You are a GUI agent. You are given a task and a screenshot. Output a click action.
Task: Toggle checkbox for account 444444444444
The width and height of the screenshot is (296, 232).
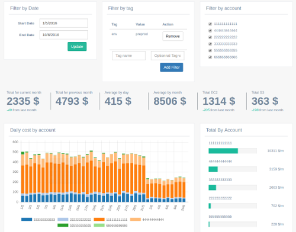(x=210, y=31)
